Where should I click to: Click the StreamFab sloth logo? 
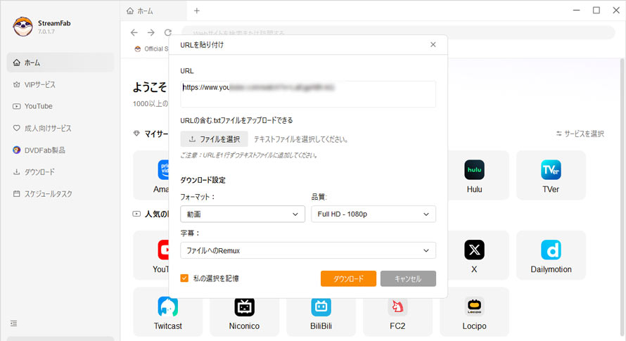[x=23, y=27]
